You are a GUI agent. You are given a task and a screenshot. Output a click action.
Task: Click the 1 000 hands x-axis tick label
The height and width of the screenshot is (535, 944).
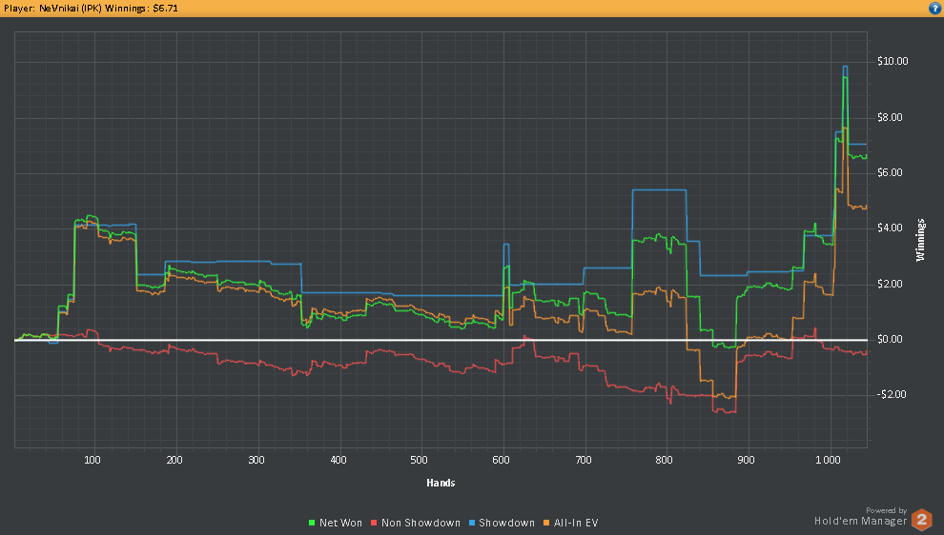coord(828,460)
